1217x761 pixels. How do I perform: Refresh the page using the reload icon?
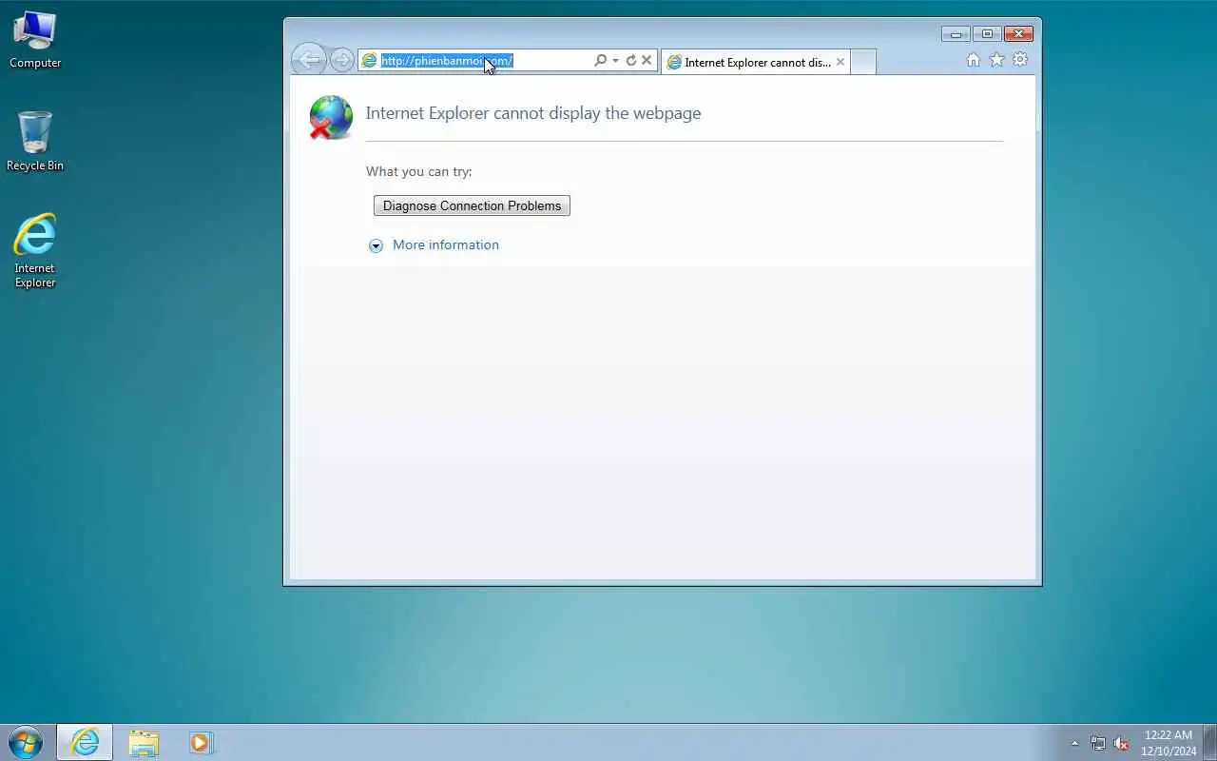(630, 60)
